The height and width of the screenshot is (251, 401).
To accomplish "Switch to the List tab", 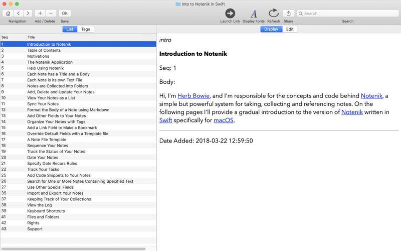I will point(70,29).
